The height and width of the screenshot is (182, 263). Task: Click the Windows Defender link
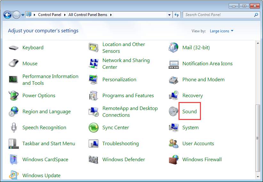click(124, 159)
